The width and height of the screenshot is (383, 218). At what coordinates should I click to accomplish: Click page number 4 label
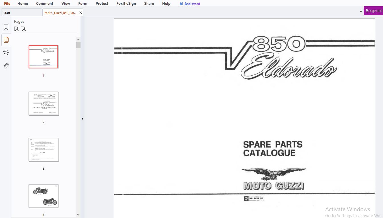(44, 215)
